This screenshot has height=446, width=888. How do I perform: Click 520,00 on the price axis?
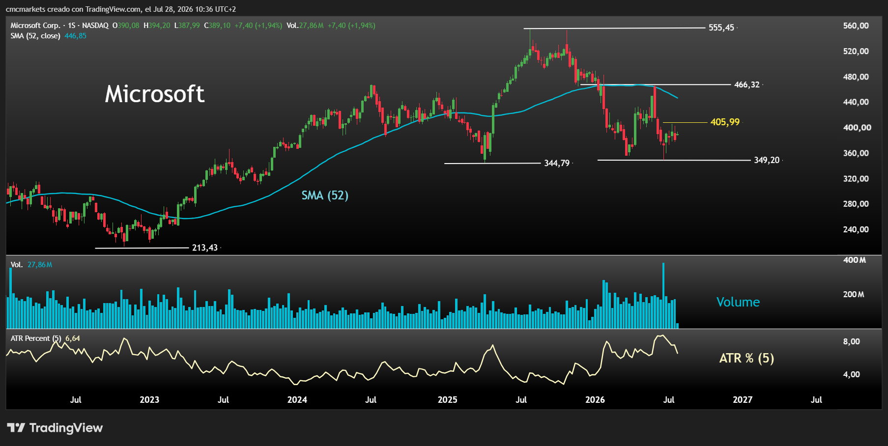point(856,51)
